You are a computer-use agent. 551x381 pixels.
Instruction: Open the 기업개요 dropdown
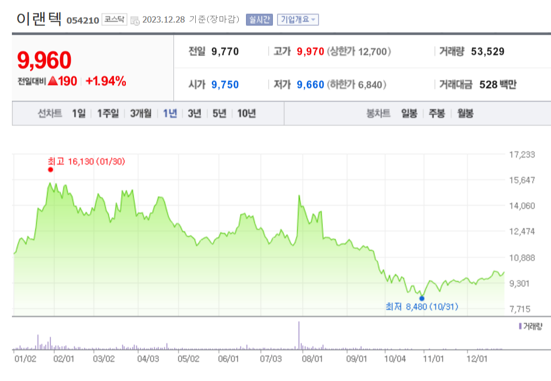click(x=298, y=20)
